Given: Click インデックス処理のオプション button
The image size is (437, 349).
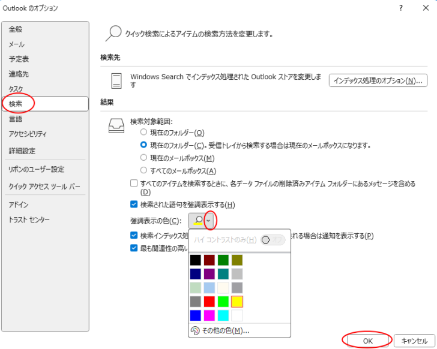Looking at the screenshot, I should (378, 80).
